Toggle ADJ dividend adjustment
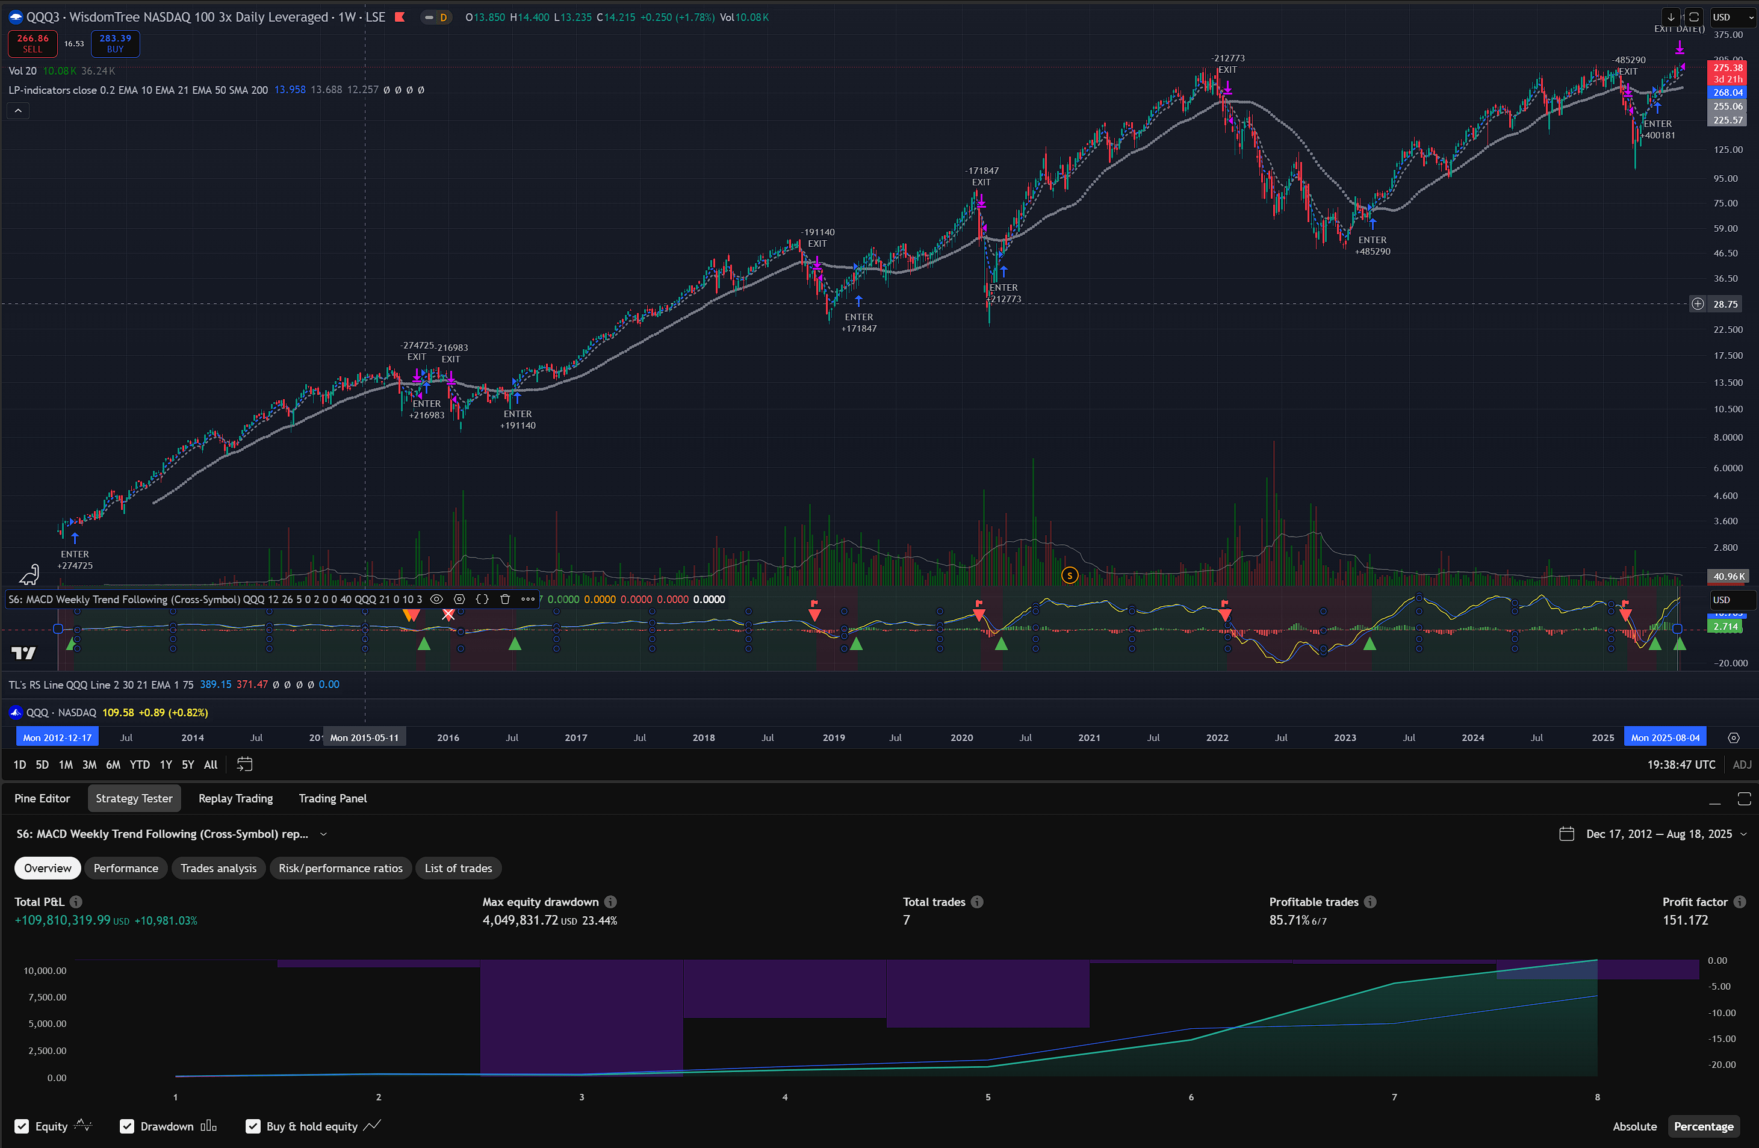 pos(1742,765)
